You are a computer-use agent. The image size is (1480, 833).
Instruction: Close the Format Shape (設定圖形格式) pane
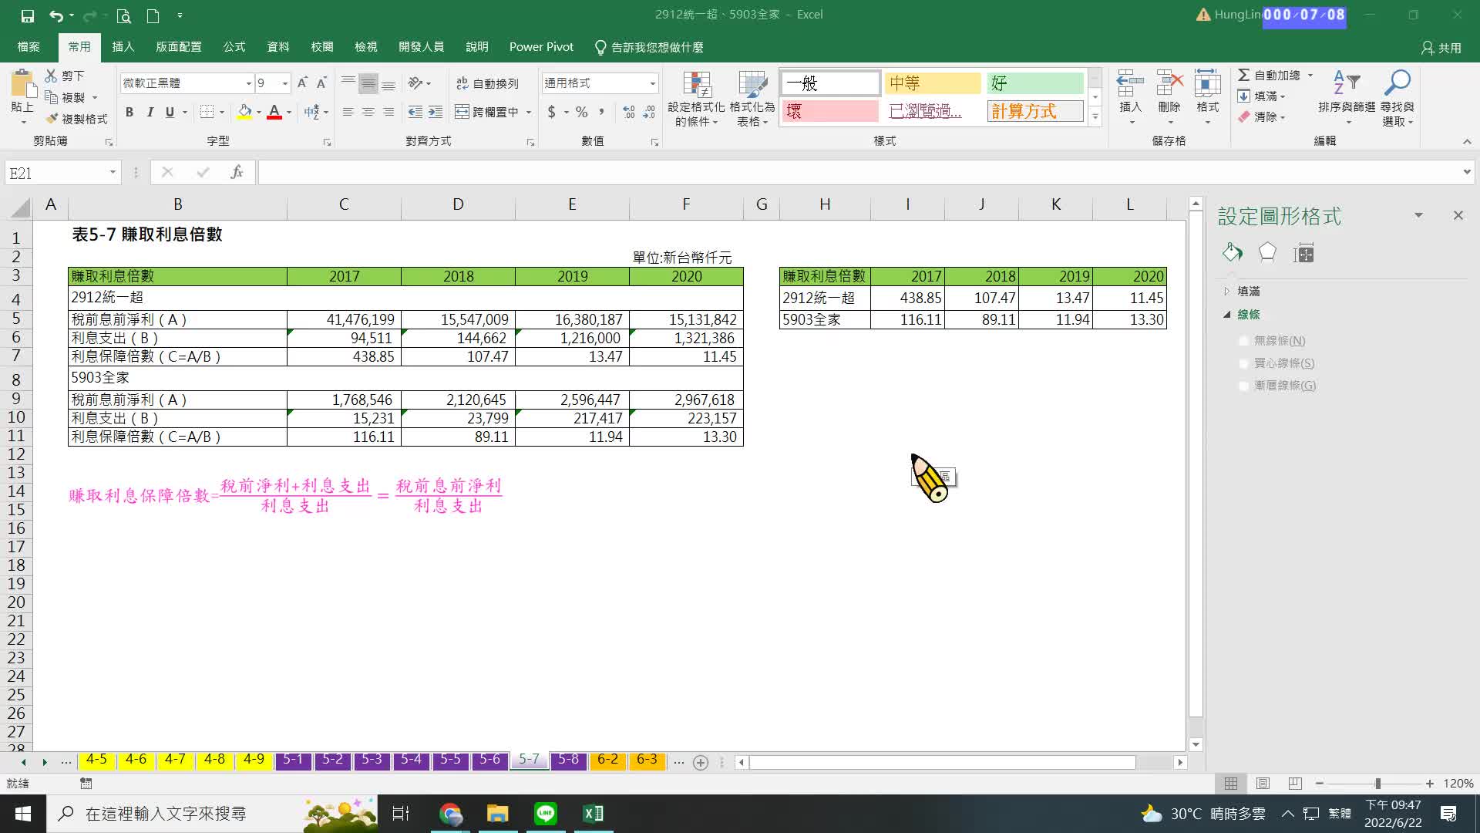tap(1458, 215)
